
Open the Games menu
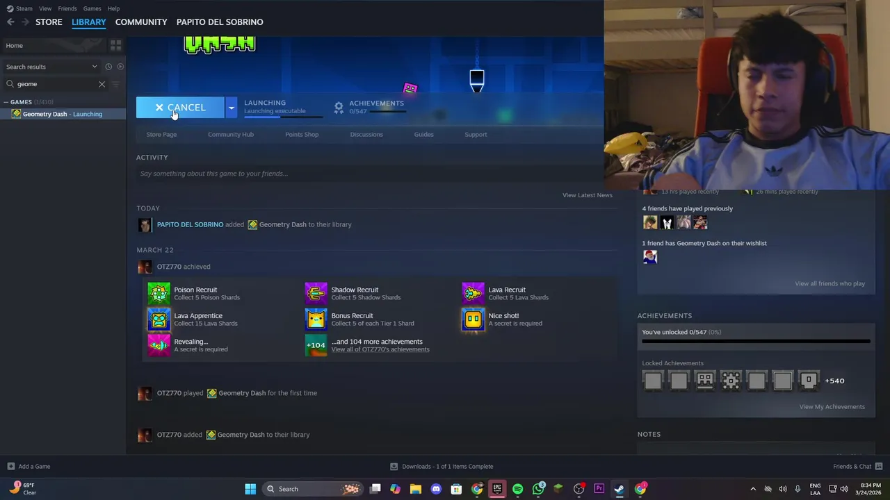(92, 8)
